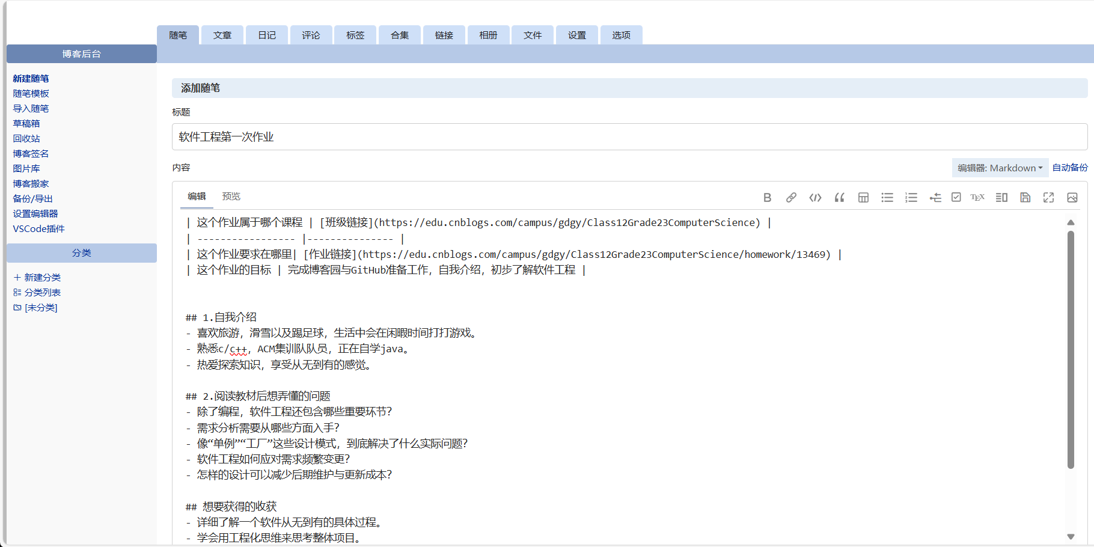Insert a blockquote using the quote icon
Screen dimensions: 1094x547
839,197
